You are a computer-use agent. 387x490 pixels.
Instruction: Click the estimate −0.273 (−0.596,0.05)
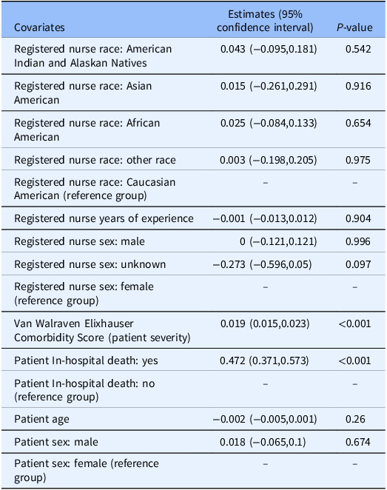click(262, 264)
